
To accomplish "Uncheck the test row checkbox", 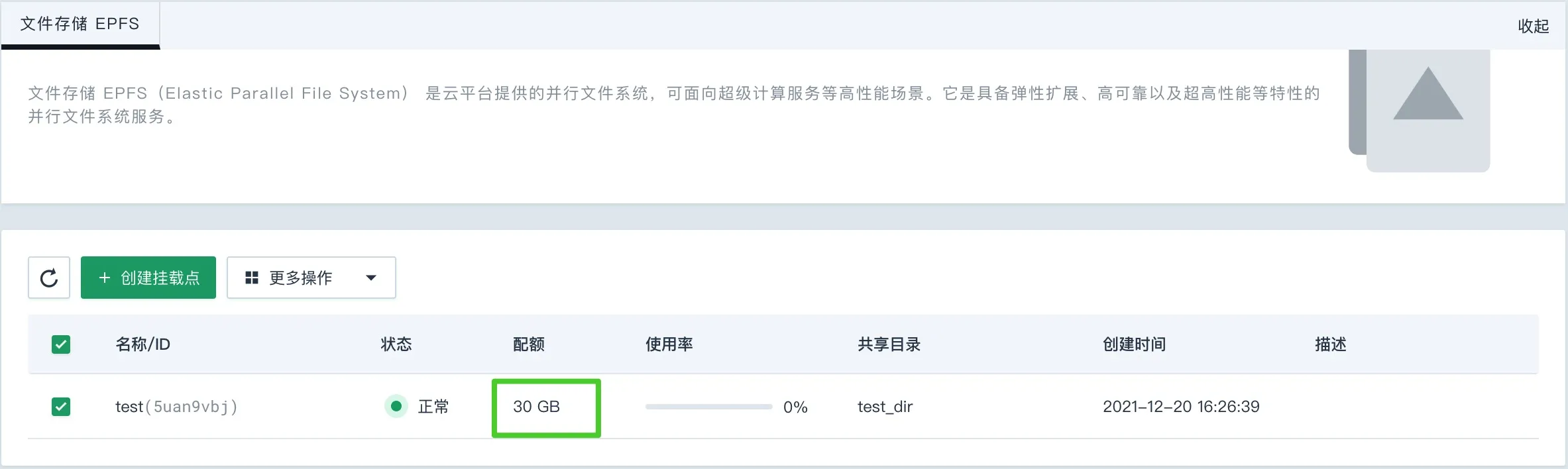I will pos(61,407).
